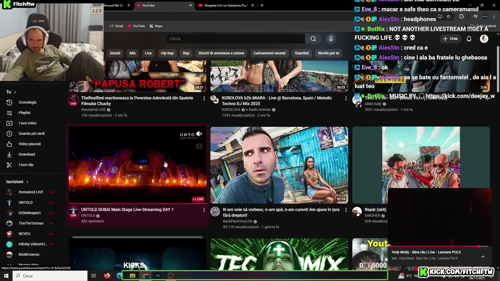Open TimTheTatman subscription channel

31,223
